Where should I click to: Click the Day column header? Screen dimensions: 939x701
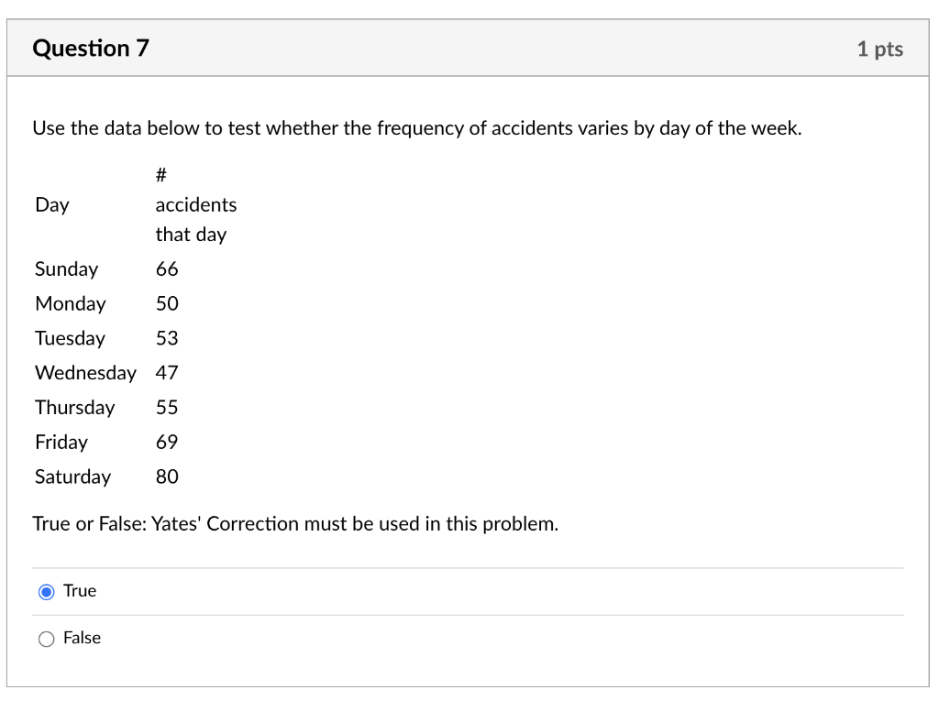[51, 204]
